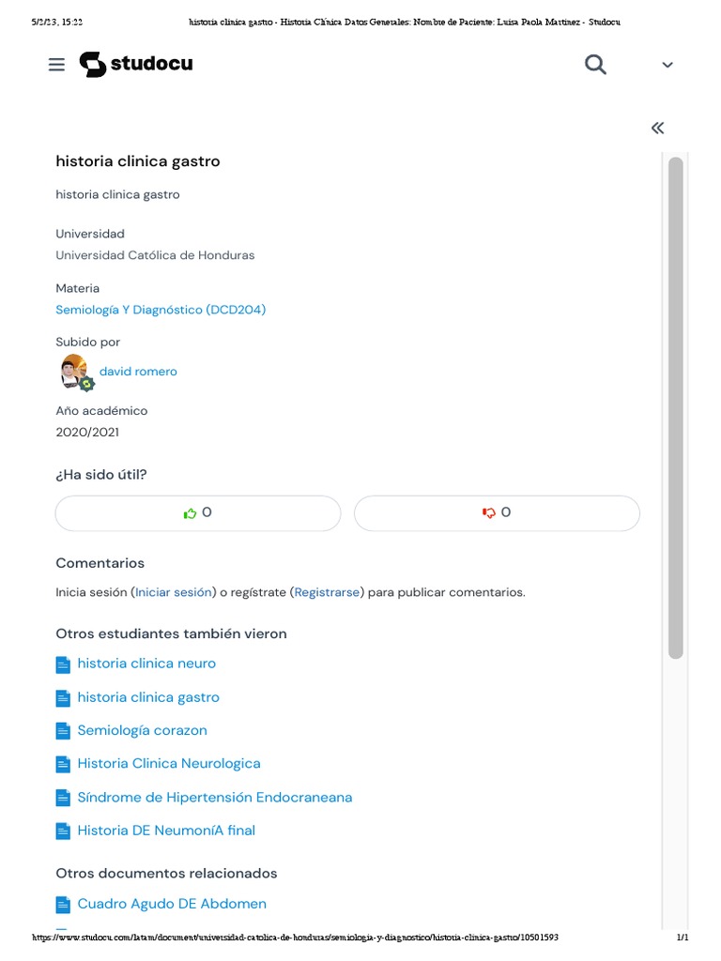This screenshot has height=961, width=721.
Task: Click the vertical scrollbar thumb
Action: coord(675,408)
